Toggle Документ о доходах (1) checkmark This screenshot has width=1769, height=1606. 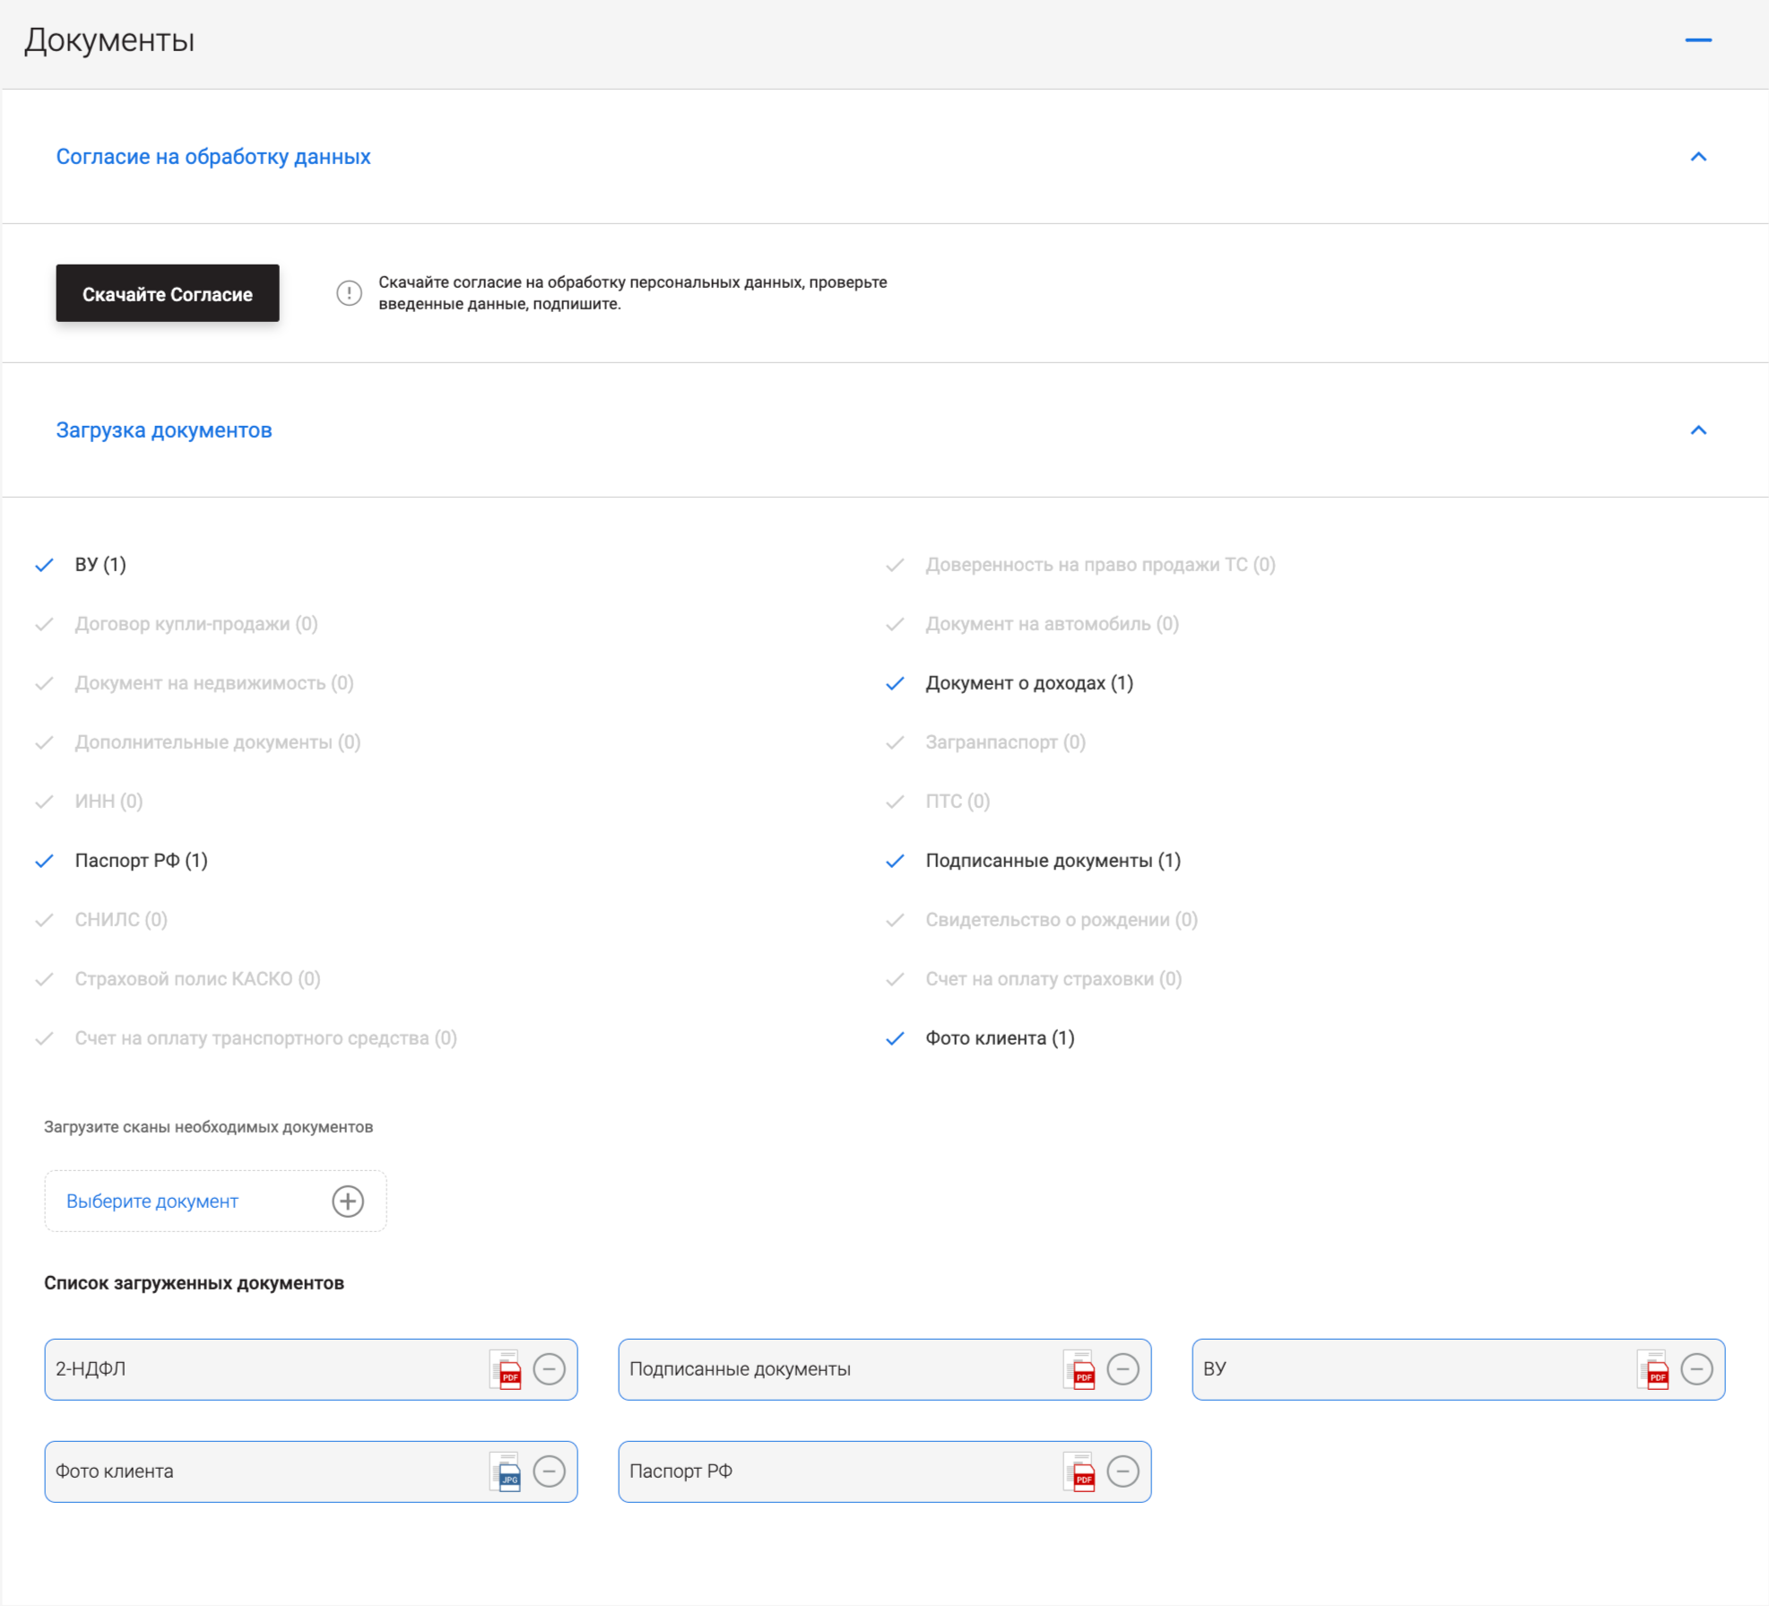(895, 683)
